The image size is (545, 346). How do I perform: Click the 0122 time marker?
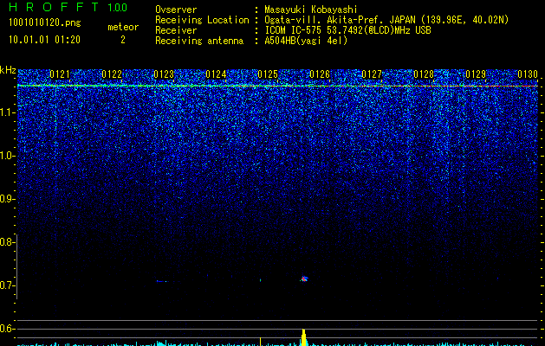click(x=112, y=74)
